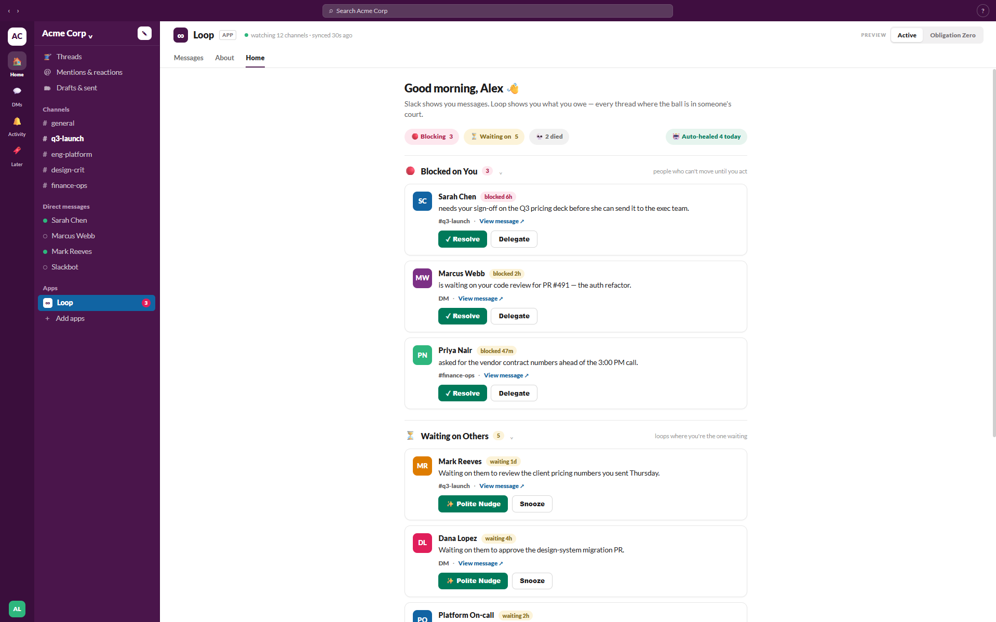Image resolution: width=996 pixels, height=622 pixels.
Task: Filter by the Waiting on 5 pill
Action: point(494,137)
